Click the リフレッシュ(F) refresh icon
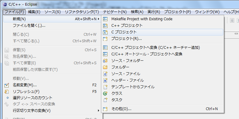Viewport: 239px width, 119px height. [x=7, y=92]
